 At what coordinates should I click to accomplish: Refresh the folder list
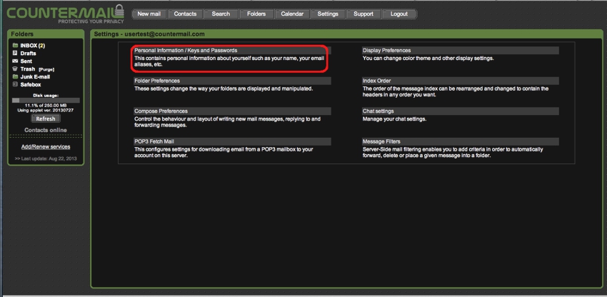coord(46,119)
